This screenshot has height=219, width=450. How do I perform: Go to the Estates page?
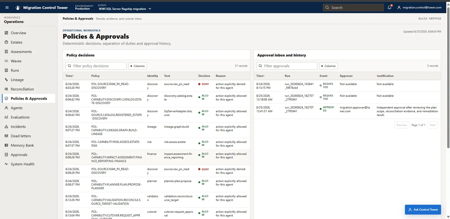[x=17, y=42]
